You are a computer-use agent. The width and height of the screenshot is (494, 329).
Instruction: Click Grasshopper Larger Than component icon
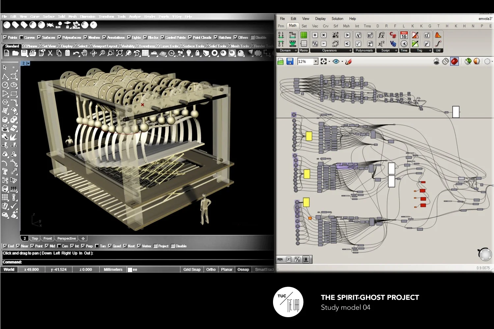click(347, 35)
